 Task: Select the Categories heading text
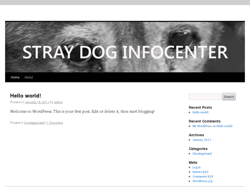pos(198,149)
